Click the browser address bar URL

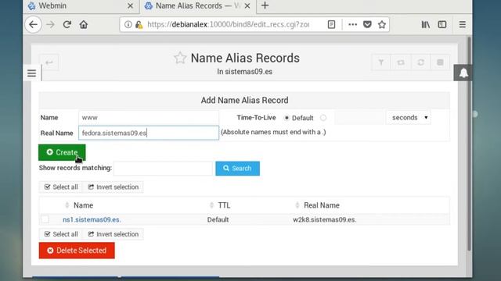(x=228, y=24)
